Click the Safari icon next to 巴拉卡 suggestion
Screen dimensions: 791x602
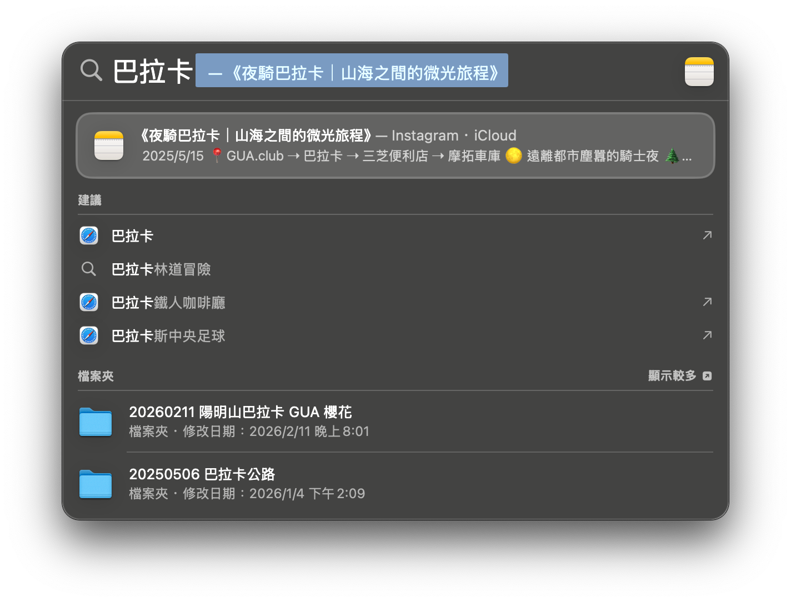click(x=89, y=236)
